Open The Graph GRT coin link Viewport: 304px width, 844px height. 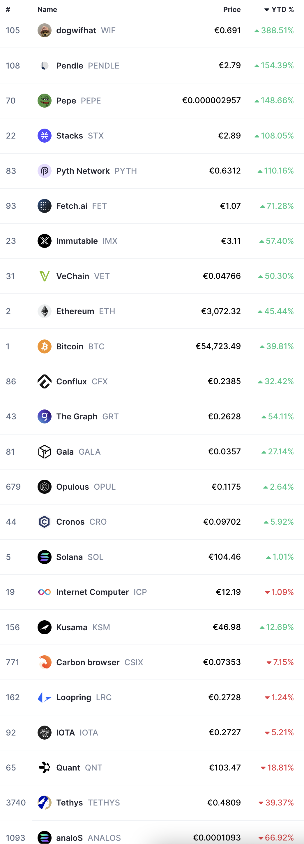point(87,416)
